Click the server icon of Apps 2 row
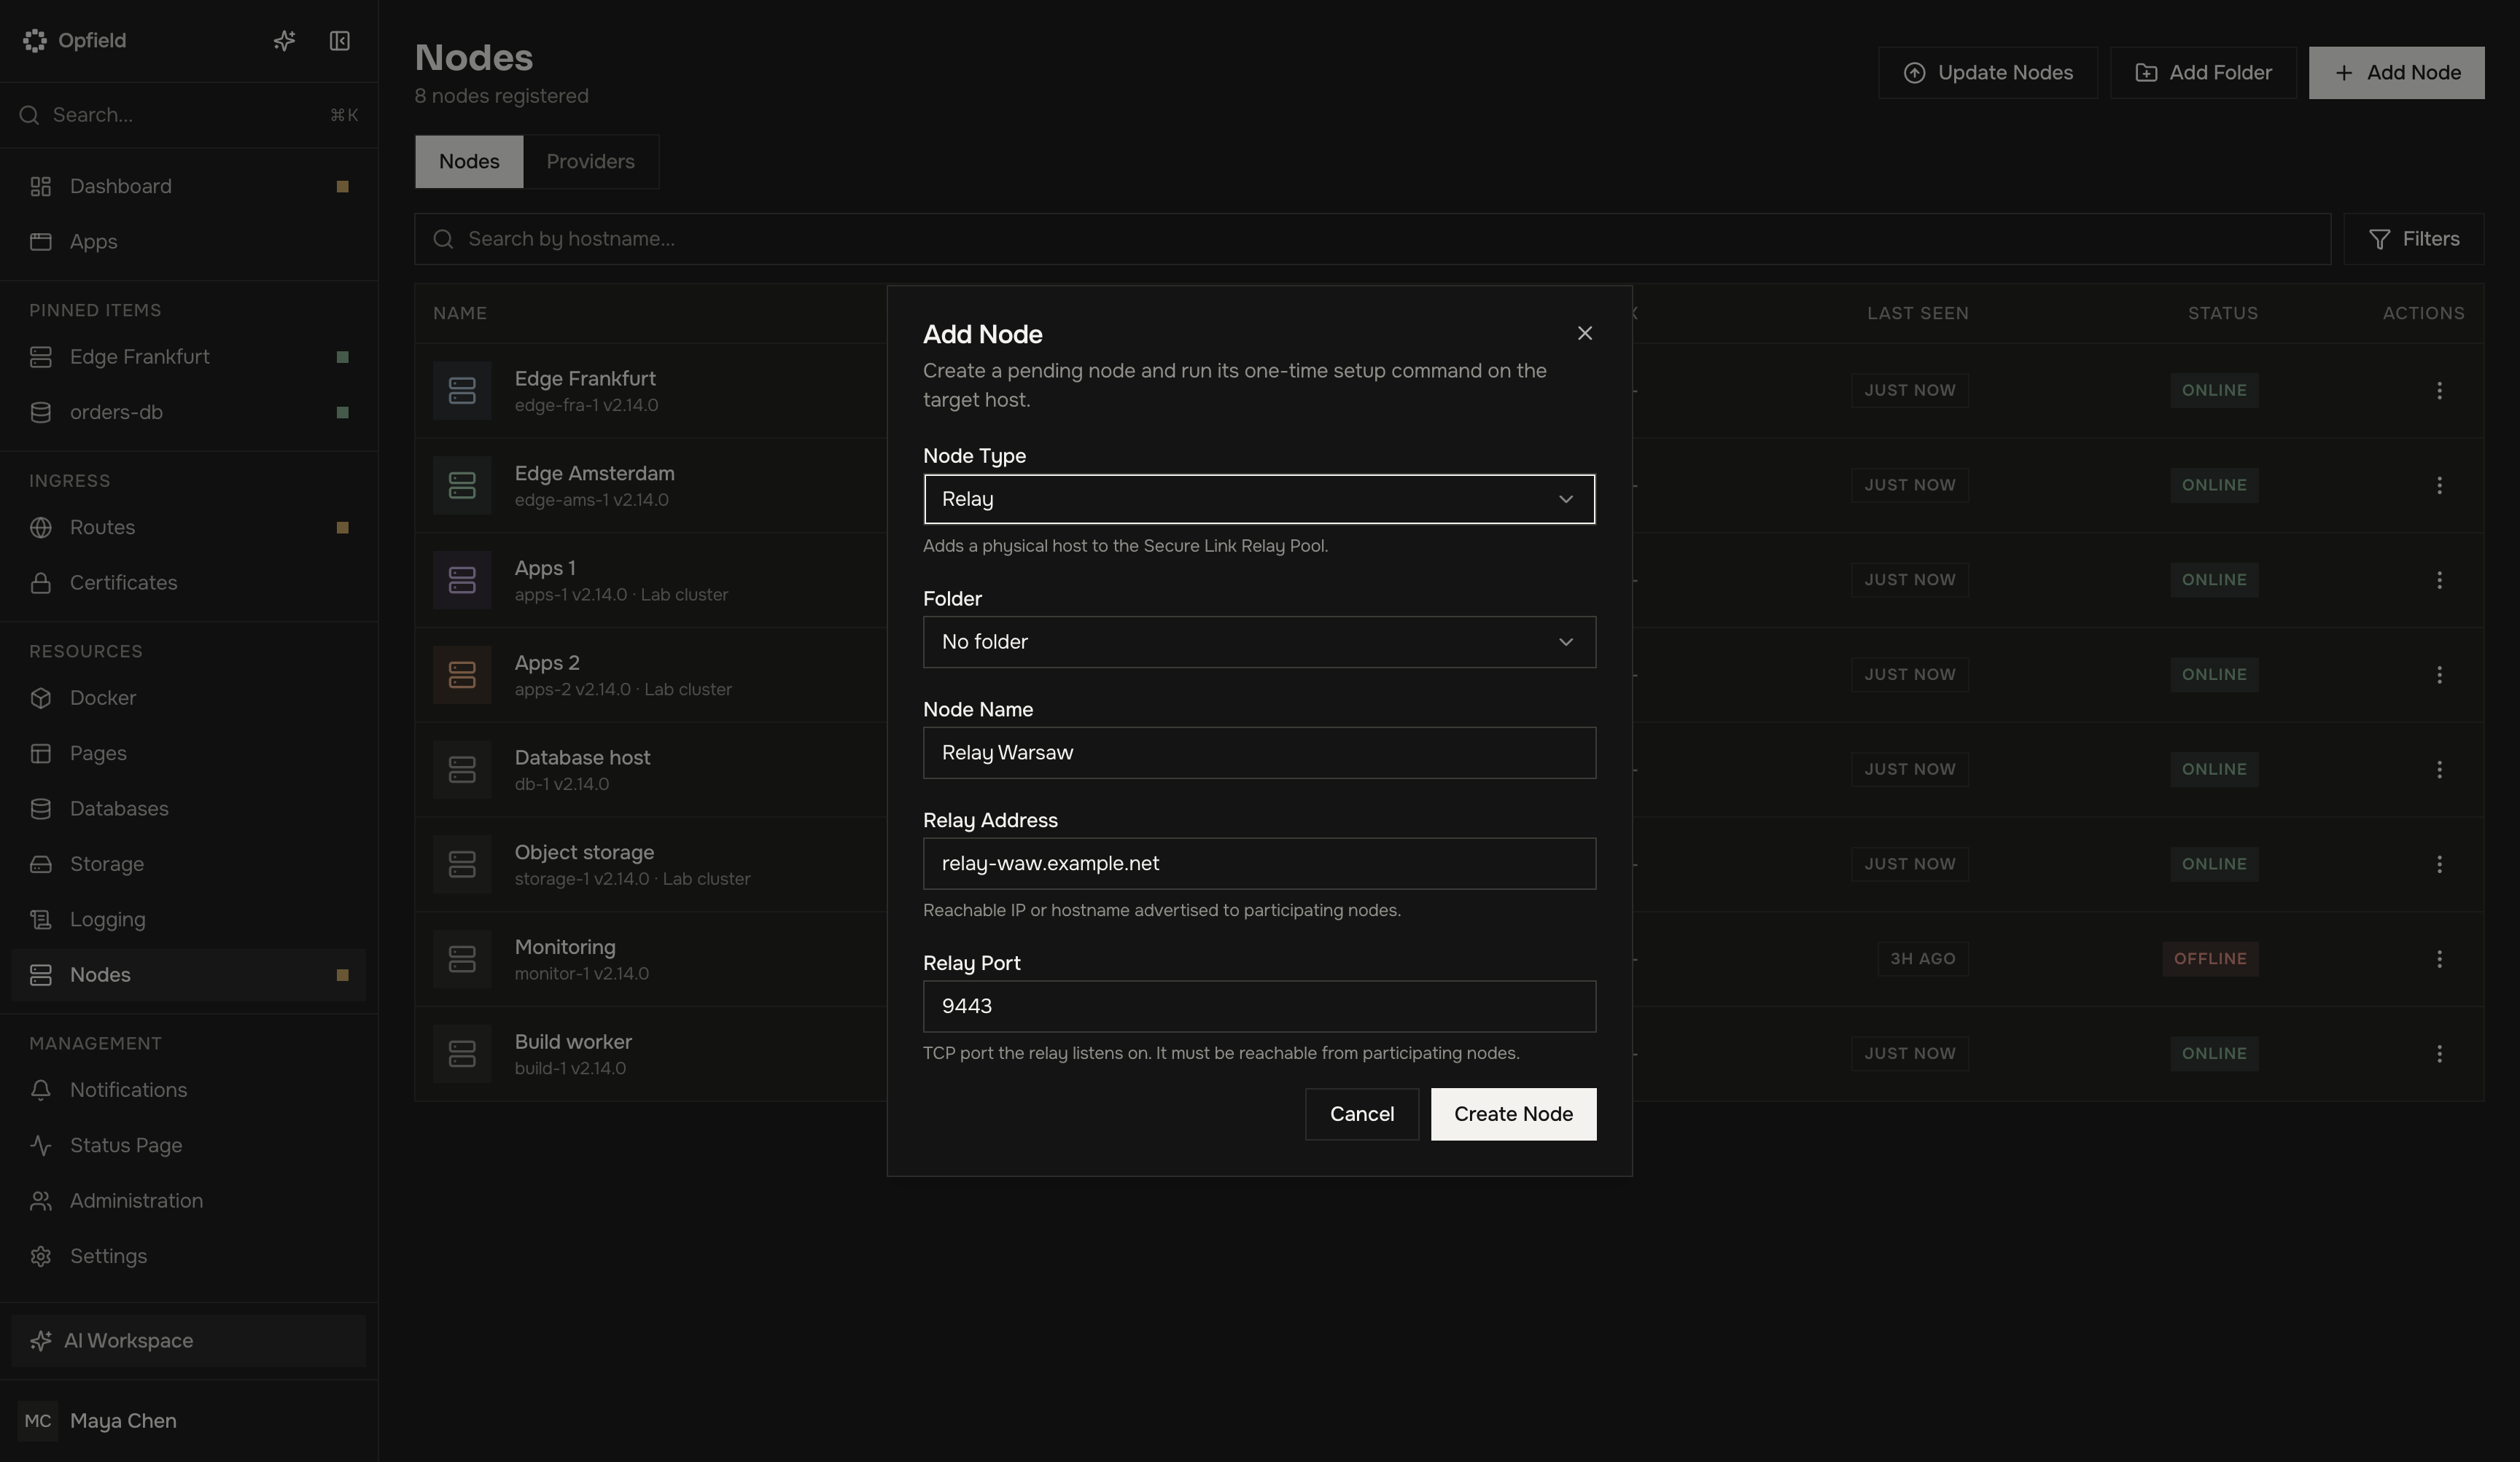This screenshot has width=2520, height=1462. pos(462,676)
